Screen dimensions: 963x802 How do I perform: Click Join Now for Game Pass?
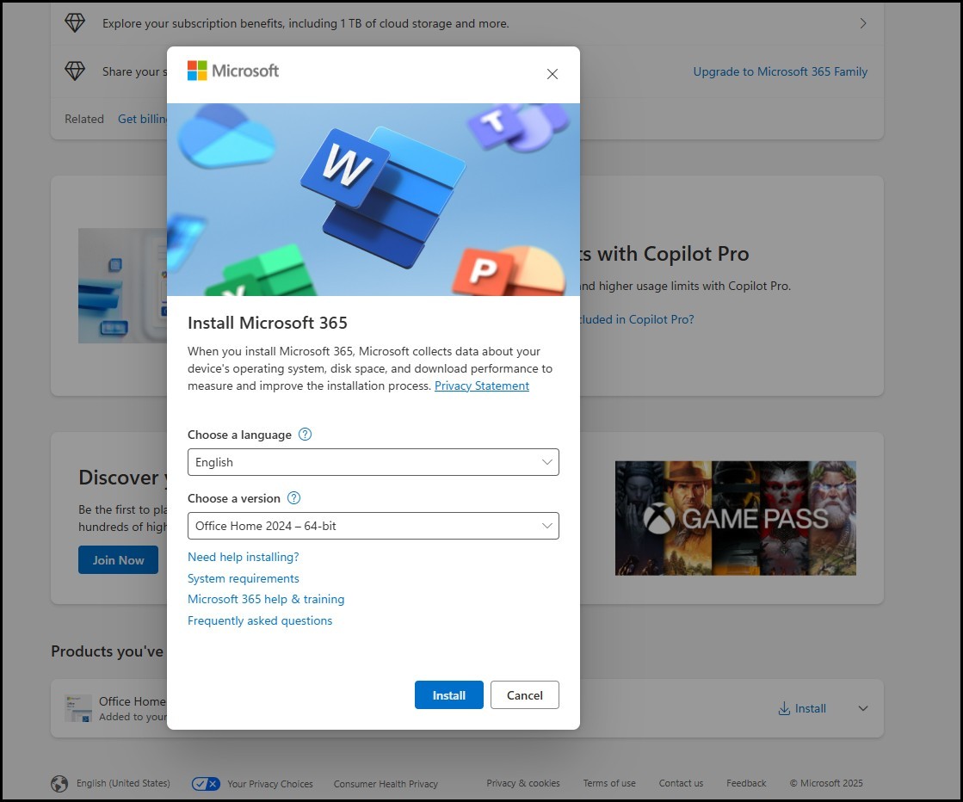(118, 559)
